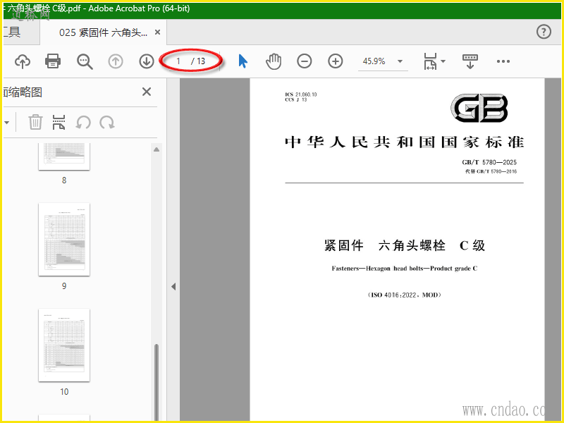Click the ISO 4016:2022, MOD text
Image resolution: width=564 pixels, height=423 pixels.
[x=404, y=295]
